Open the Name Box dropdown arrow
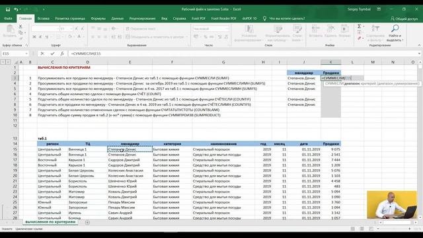Image resolution: width=423 pixels, height=238 pixels. 26,54
